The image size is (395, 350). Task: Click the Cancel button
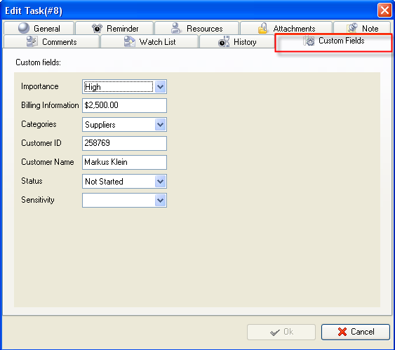pos(356,332)
